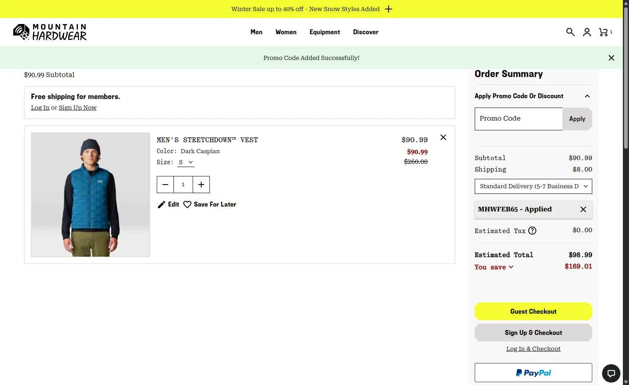Open the vest product thumbnail image
The height and width of the screenshot is (385, 629).
[91, 195]
